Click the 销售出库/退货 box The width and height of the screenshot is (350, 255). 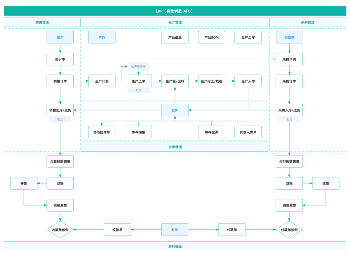[60, 110]
